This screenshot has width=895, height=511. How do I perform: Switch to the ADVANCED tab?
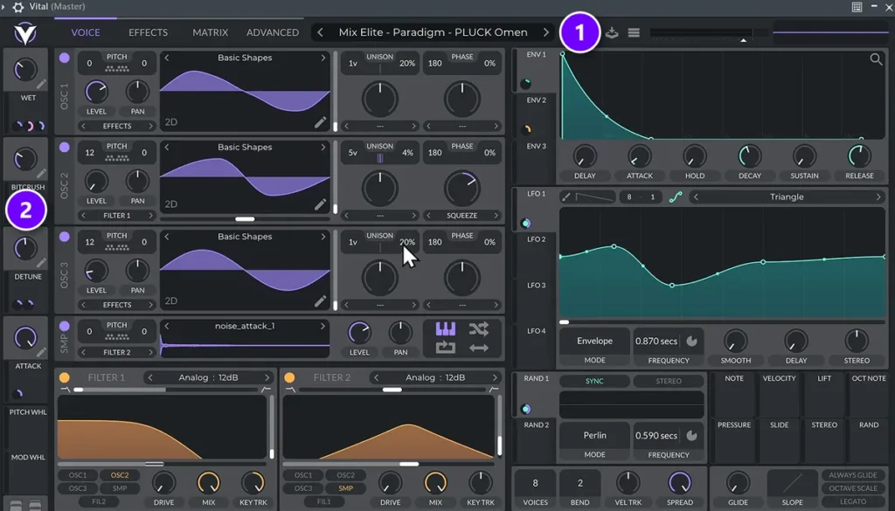273,32
